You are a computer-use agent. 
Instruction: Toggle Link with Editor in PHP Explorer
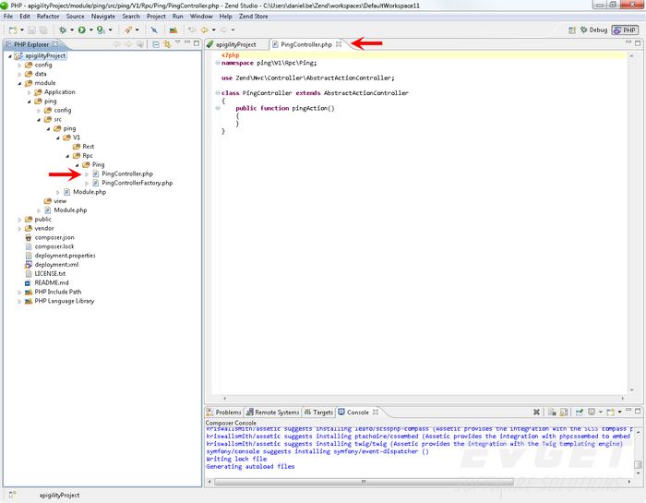click(x=167, y=44)
